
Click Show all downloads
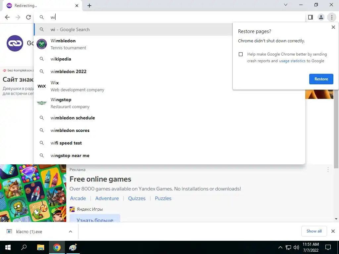pos(314,231)
